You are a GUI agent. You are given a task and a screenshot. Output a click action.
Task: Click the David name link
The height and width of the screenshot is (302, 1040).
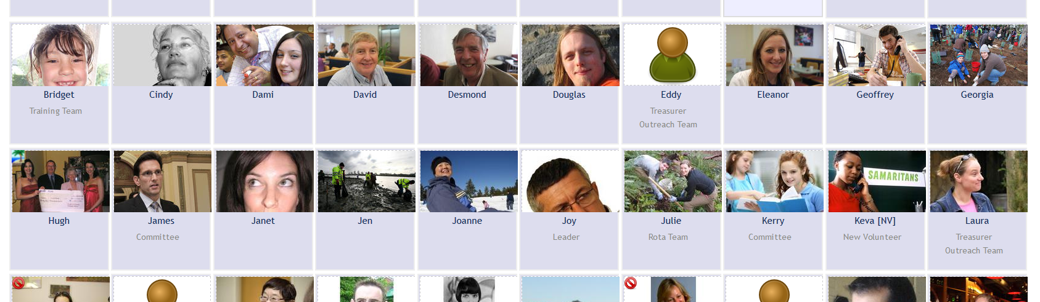coord(365,95)
